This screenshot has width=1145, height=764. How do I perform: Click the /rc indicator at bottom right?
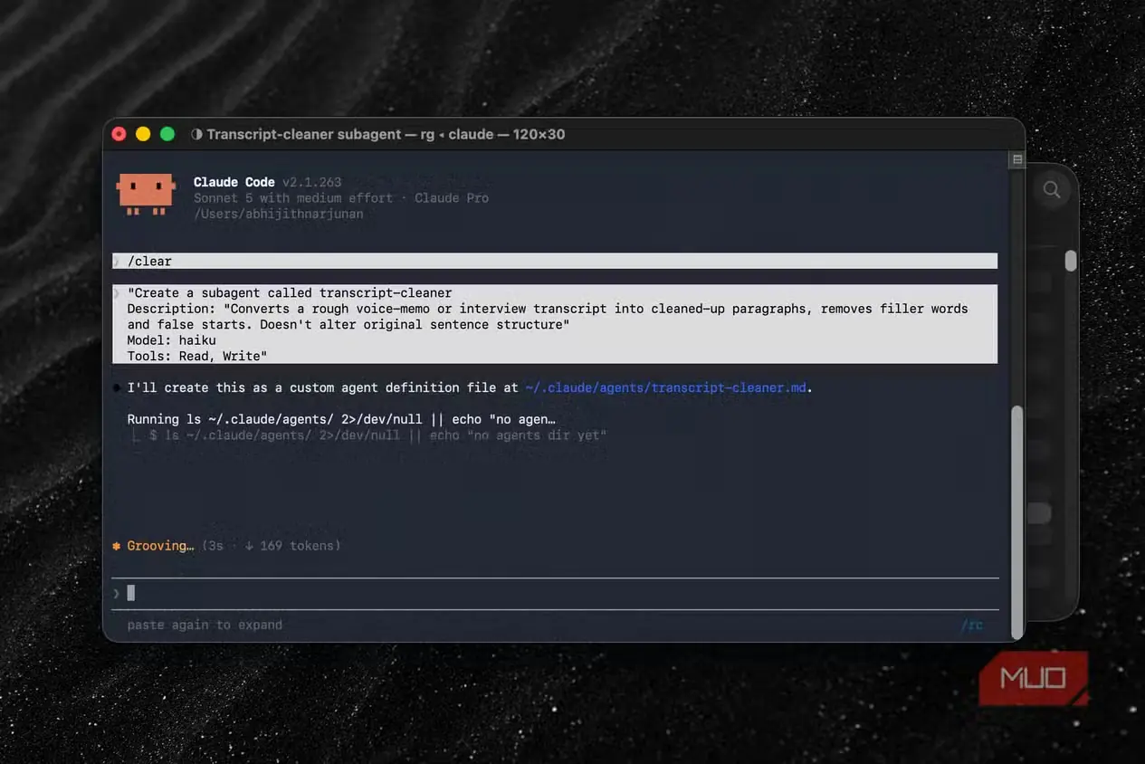[x=972, y=625]
